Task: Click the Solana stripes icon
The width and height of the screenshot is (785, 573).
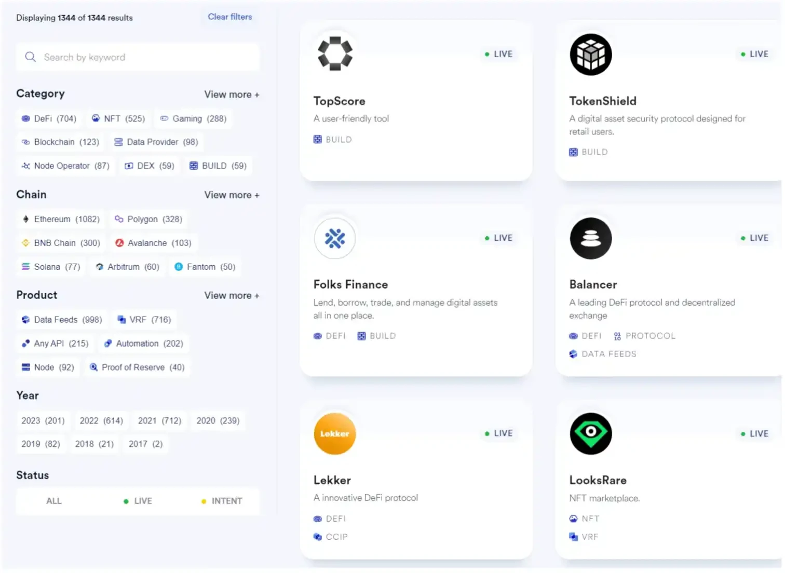Action: (25, 267)
